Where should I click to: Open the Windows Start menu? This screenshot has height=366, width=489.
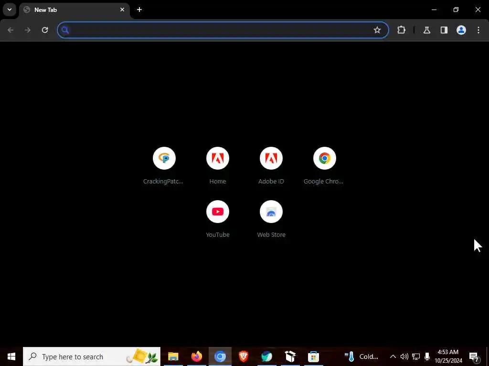(x=11, y=356)
